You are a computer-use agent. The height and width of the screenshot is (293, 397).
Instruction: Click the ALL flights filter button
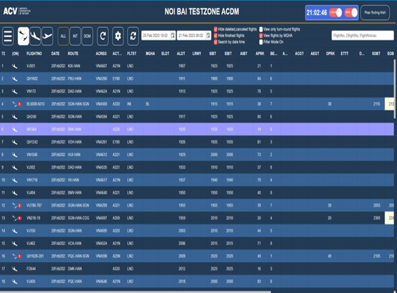point(64,36)
